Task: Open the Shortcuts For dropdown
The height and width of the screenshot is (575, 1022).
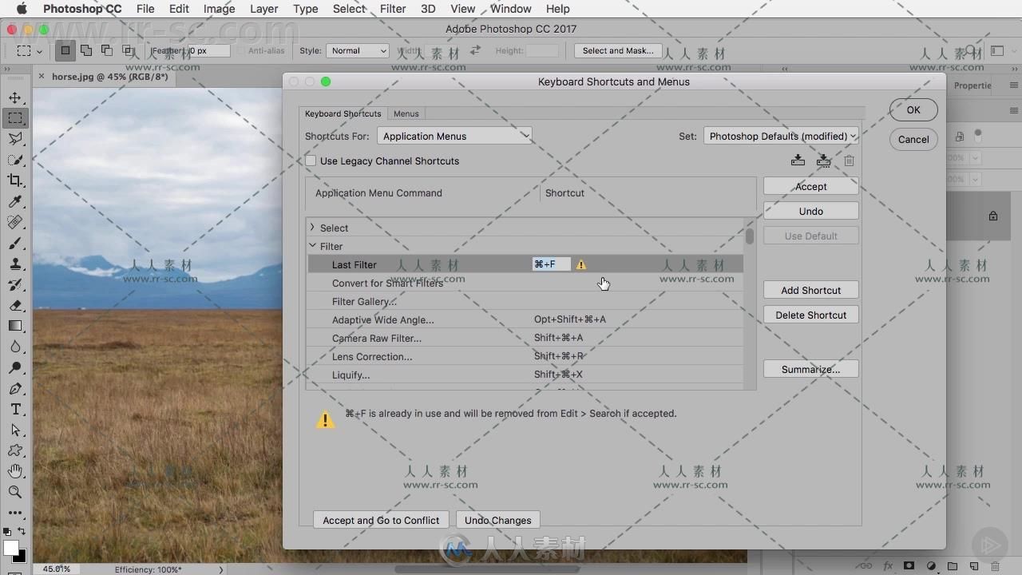Action: [x=454, y=136]
